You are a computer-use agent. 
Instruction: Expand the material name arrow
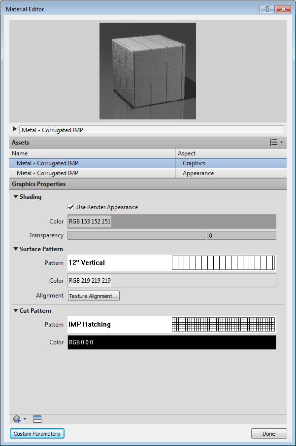coord(15,129)
